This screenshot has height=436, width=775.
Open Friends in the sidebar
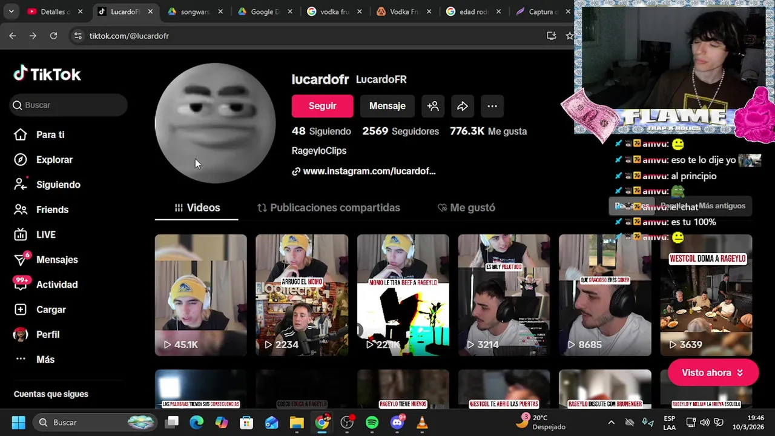click(x=41, y=210)
